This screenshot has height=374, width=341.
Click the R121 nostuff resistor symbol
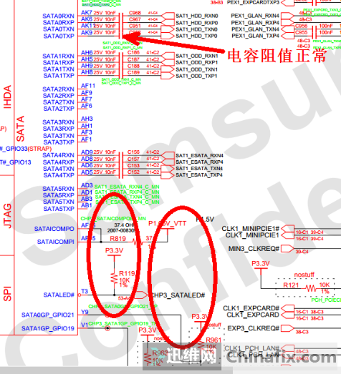coord(311,289)
